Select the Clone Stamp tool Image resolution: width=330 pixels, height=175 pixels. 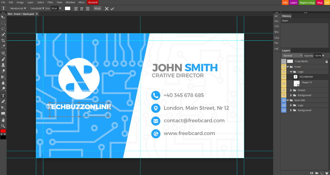click(x=3, y=65)
